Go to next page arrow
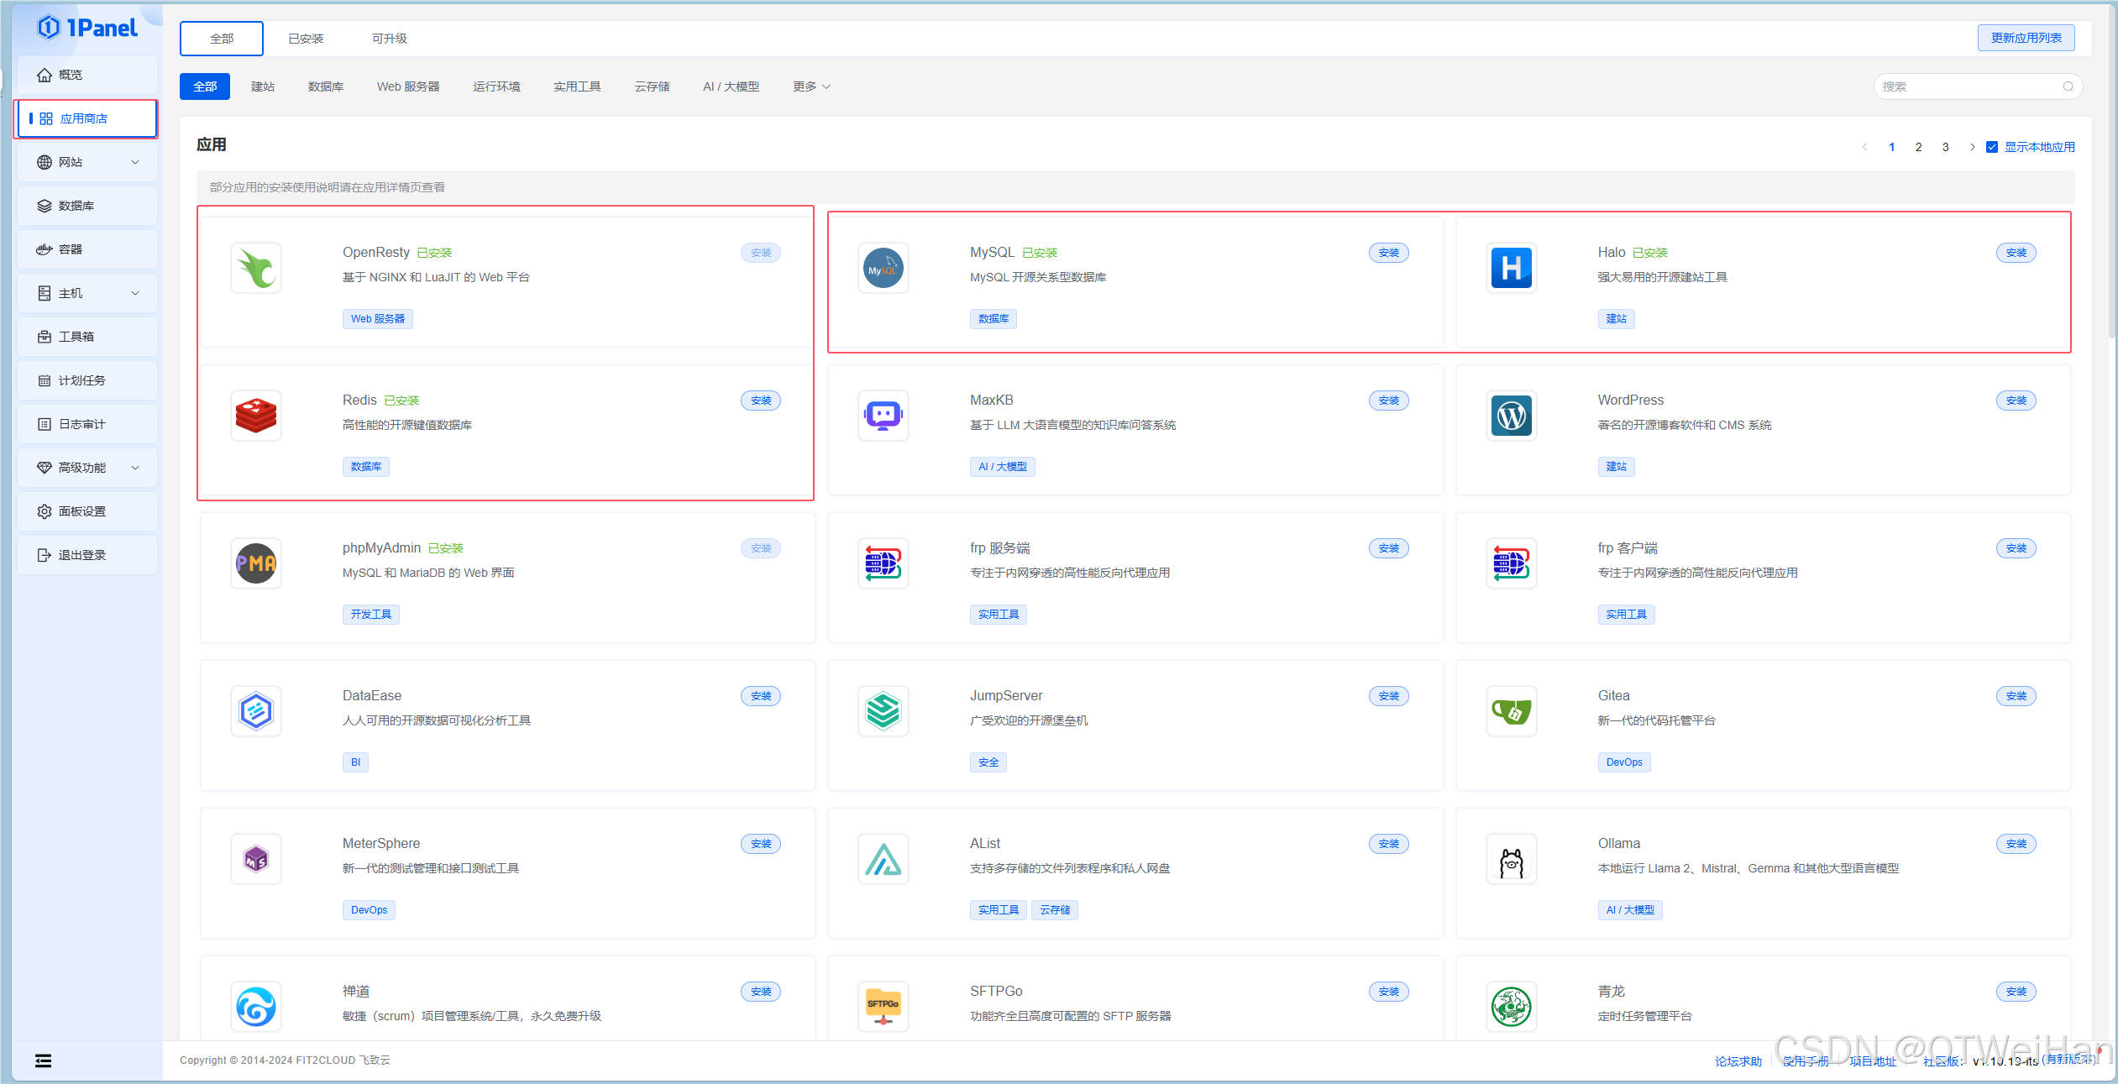 (1973, 147)
